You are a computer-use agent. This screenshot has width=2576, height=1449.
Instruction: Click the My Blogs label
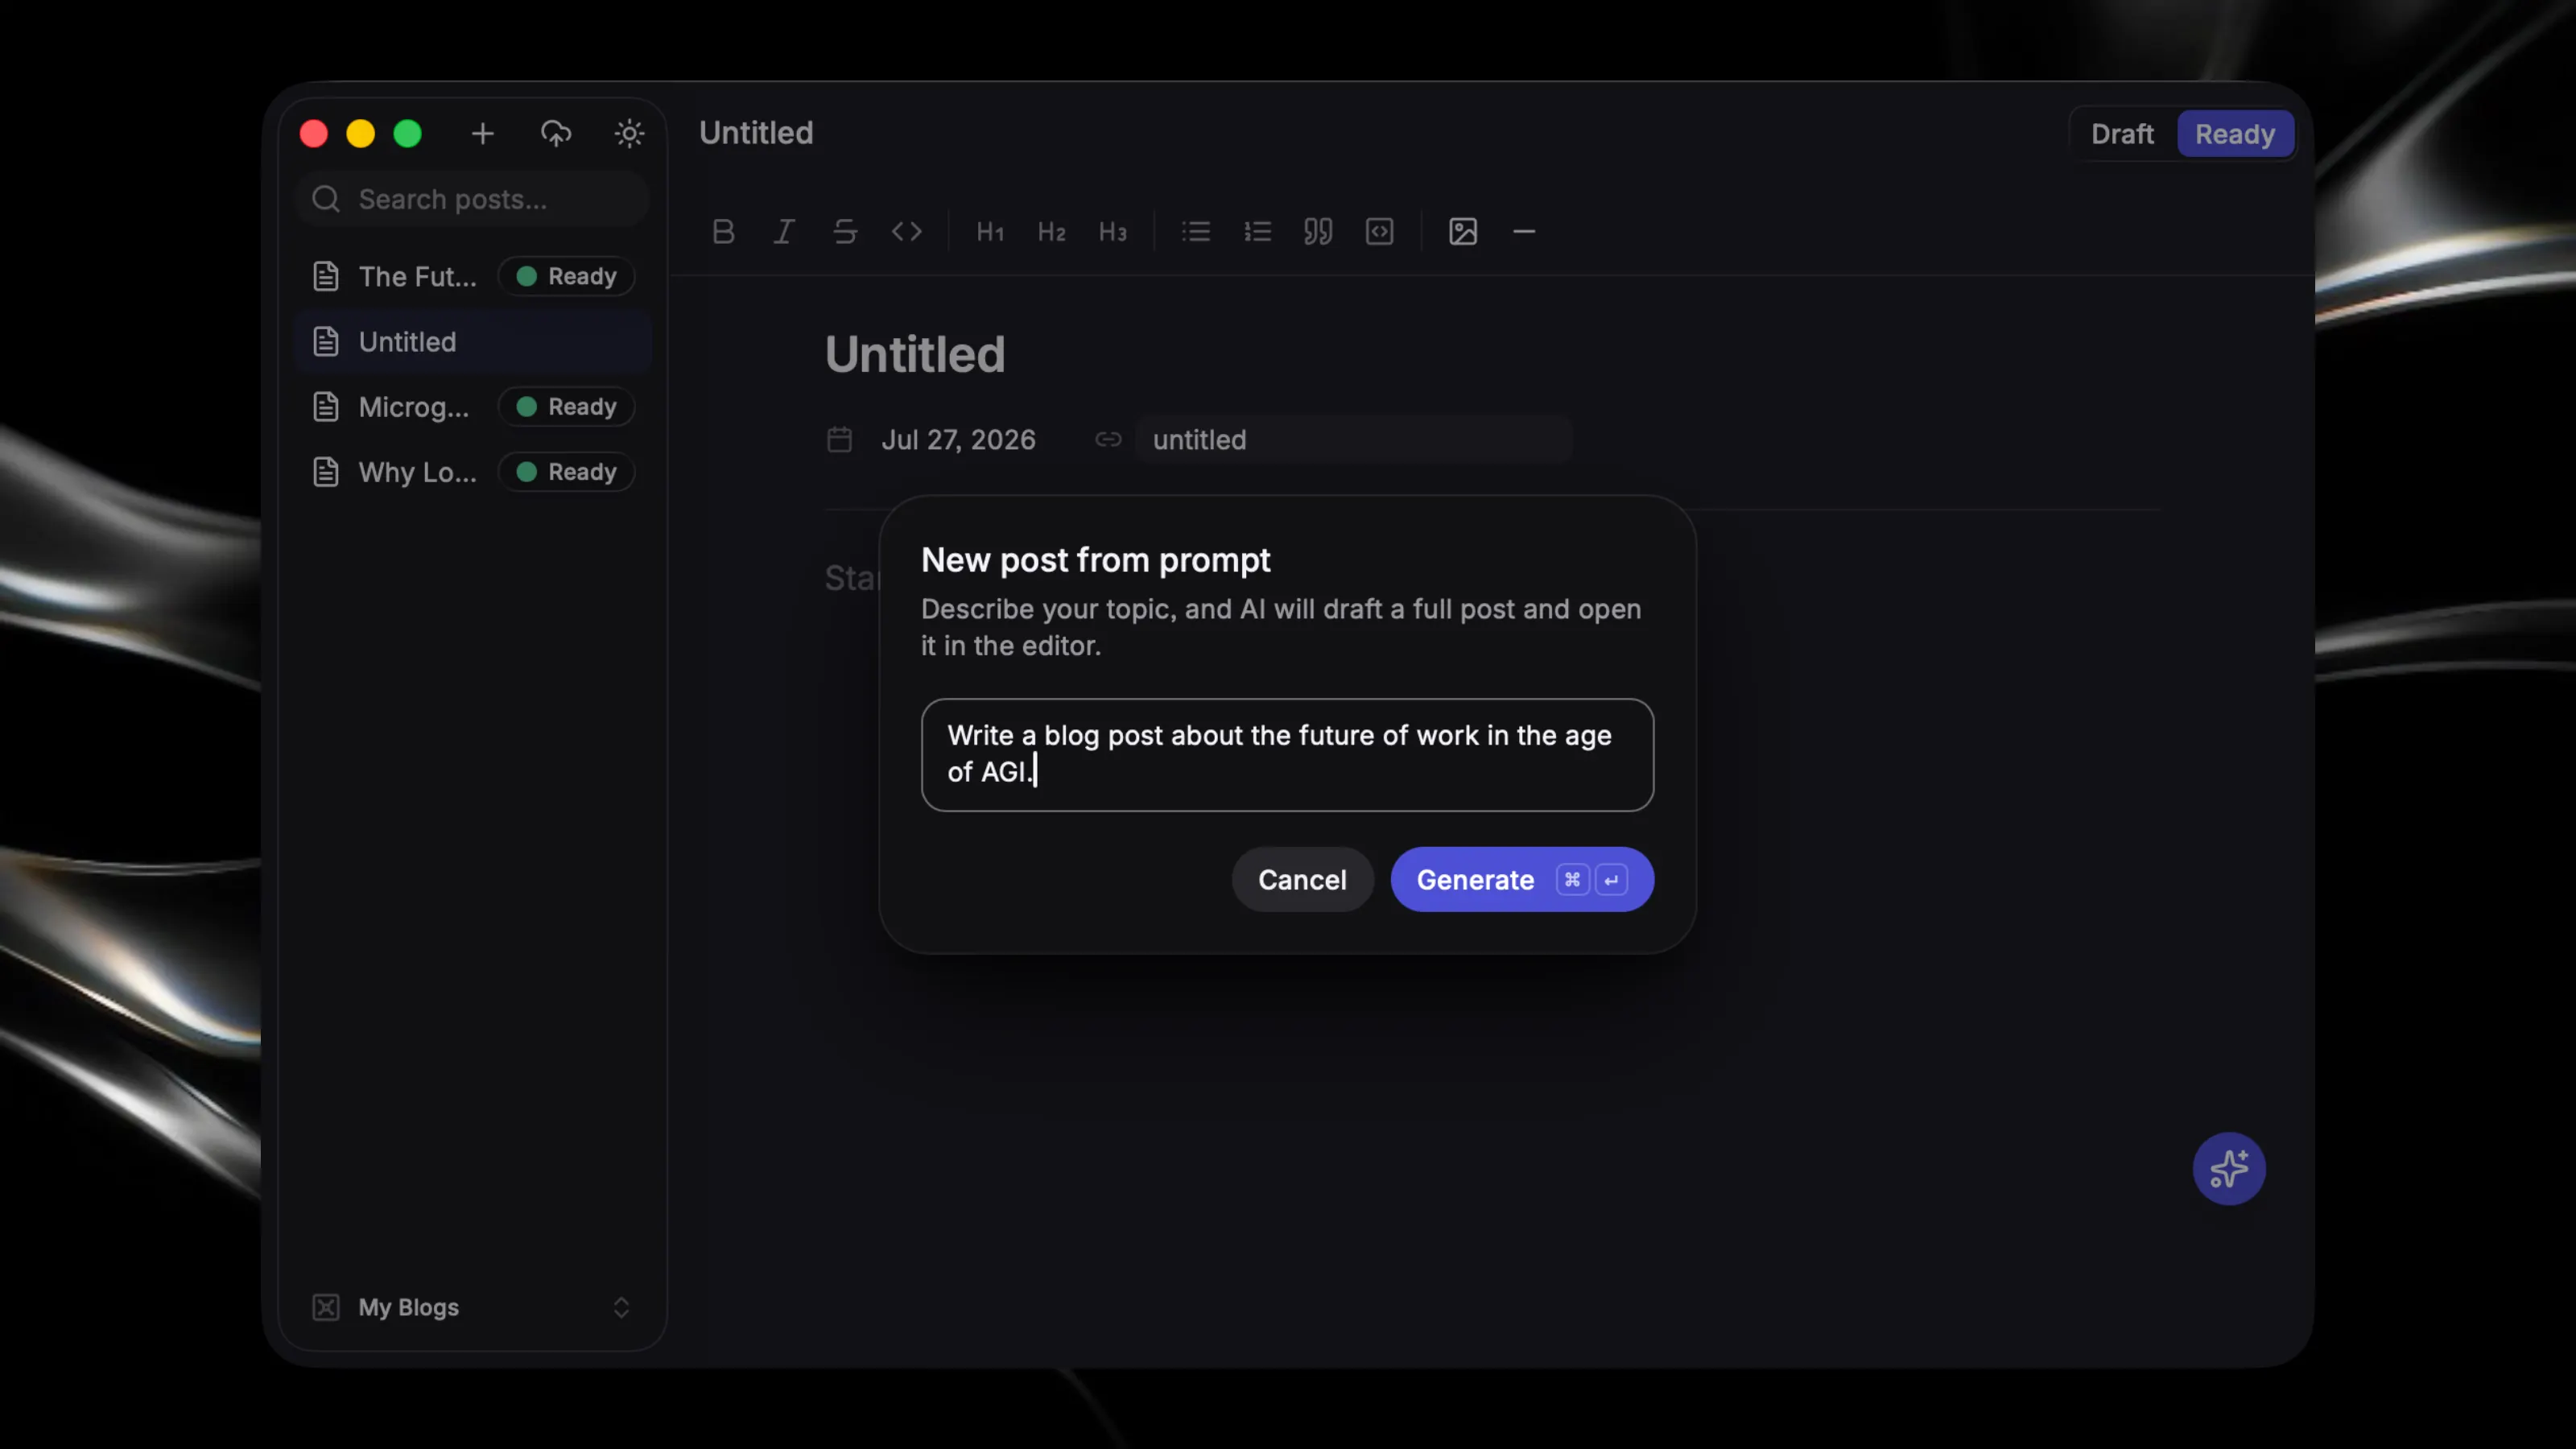click(409, 1307)
